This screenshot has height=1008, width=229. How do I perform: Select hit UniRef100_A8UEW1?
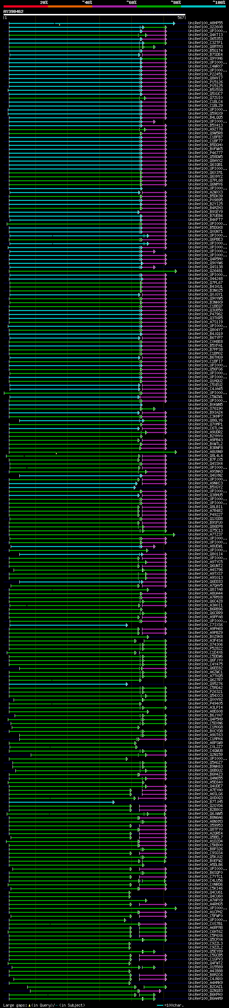pyautogui.click(x=205, y=546)
